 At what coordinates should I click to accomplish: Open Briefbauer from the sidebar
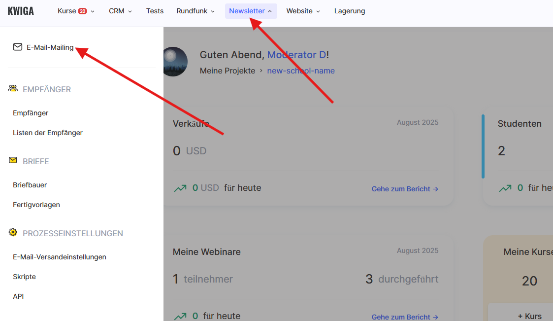[30, 185]
